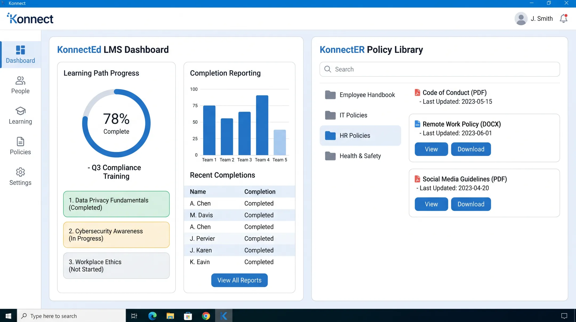Open the Policies document icon
Viewport: 576px width, 322px height.
(x=21, y=142)
